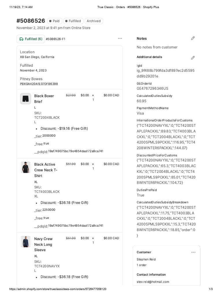The image size is (222, 296).
Task: Click the Black Active Crew Neck thumbnail
Action: [25, 167]
